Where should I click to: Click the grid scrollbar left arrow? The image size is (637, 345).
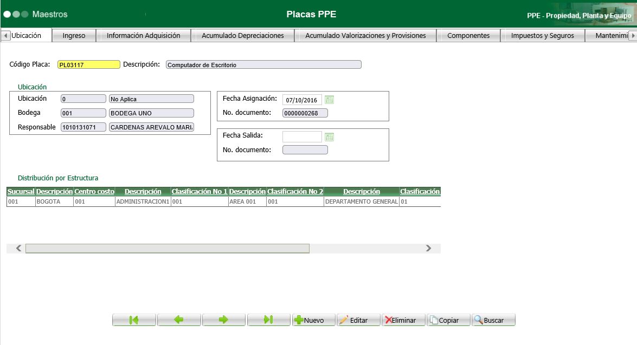point(18,248)
